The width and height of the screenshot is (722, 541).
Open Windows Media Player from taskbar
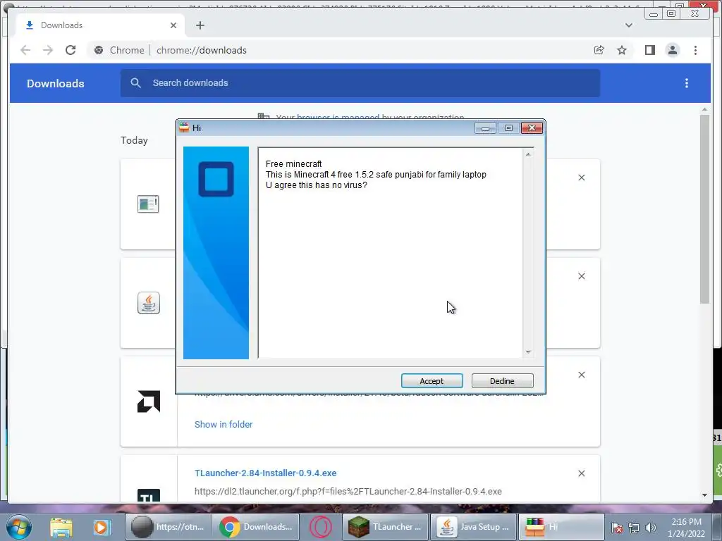pyautogui.click(x=102, y=527)
